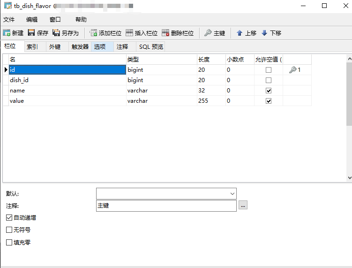Click the decimal cell 0 in value row

pyautogui.click(x=240, y=101)
